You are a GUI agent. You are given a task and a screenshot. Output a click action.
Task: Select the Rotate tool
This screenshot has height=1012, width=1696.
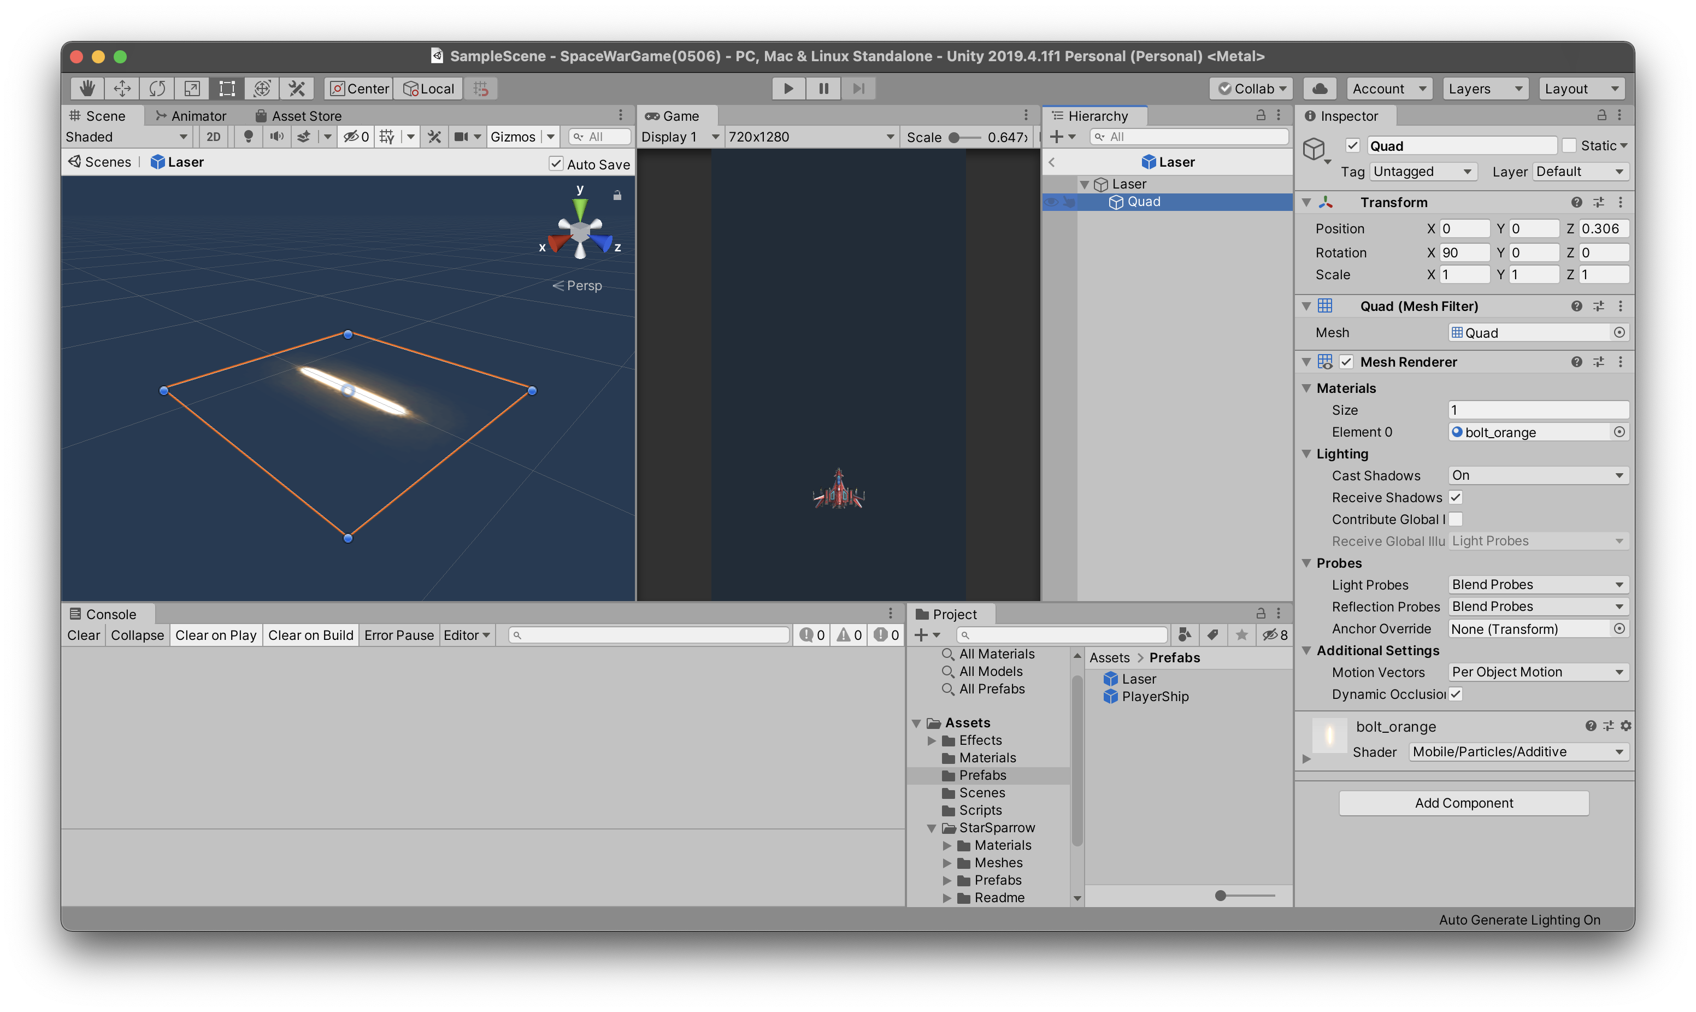157,89
